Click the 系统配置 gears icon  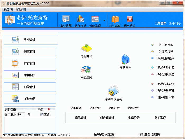15,99
